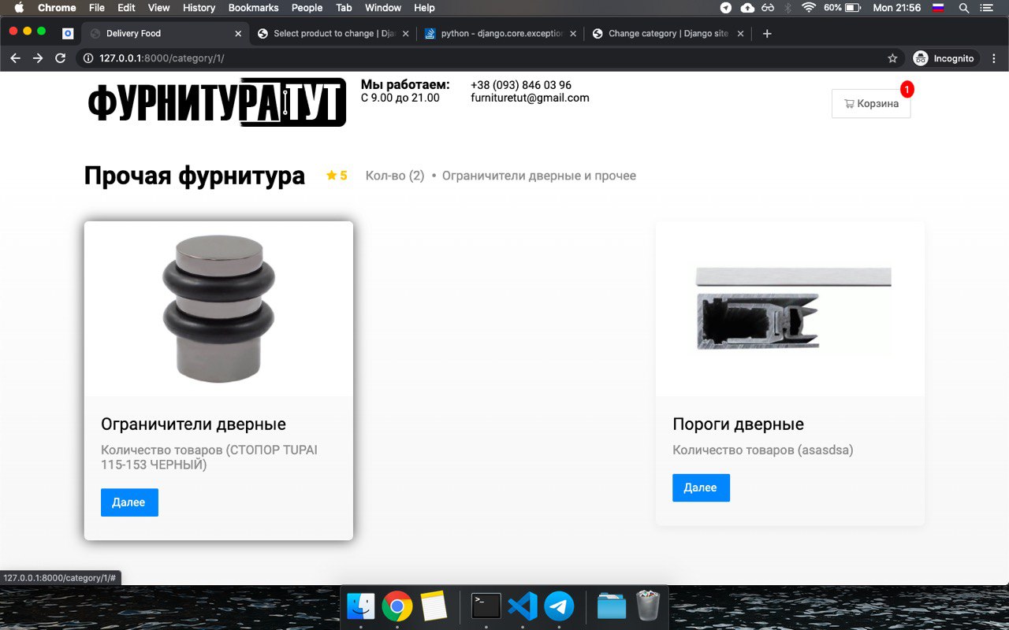Image resolution: width=1009 pixels, height=630 pixels.
Task: Click the СТОПОР TUPAI description text
Action: pyautogui.click(x=209, y=458)
